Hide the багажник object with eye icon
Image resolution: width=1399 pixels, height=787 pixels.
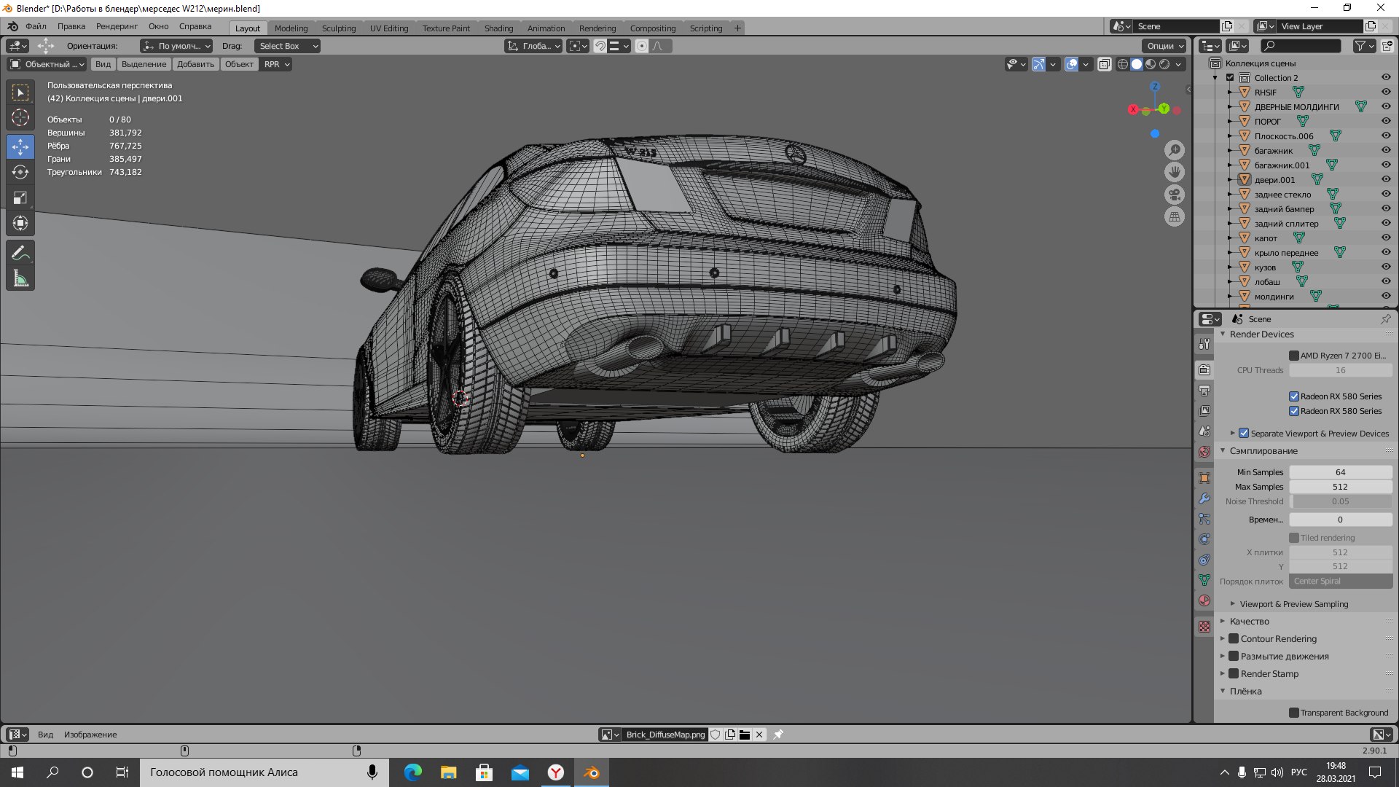pyautogui.click(x=1386, y=150)
